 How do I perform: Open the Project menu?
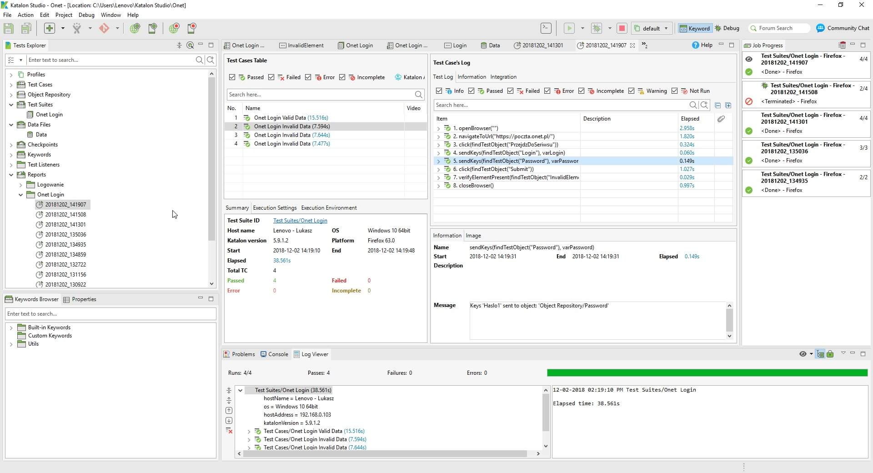pyautogui.click(x=64, y=15)
